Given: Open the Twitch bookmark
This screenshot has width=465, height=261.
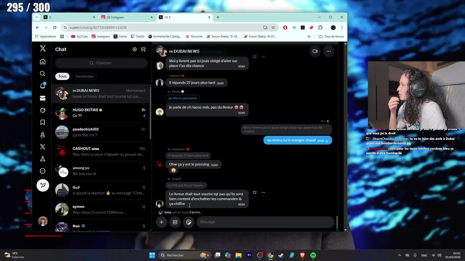Looking at the screenshot, I should click(x=138, y=36).
